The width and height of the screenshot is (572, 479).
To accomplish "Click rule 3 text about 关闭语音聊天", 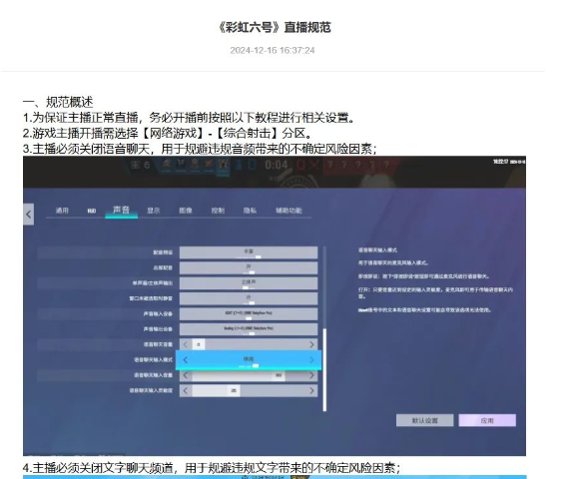I will pos(200,149).
